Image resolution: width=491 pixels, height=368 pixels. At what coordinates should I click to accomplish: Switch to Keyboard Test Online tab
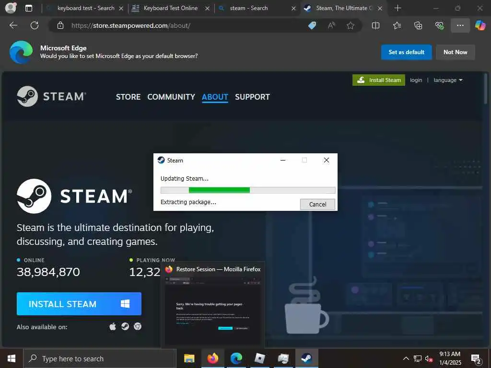pyautogui.click(x=171, y=8)
